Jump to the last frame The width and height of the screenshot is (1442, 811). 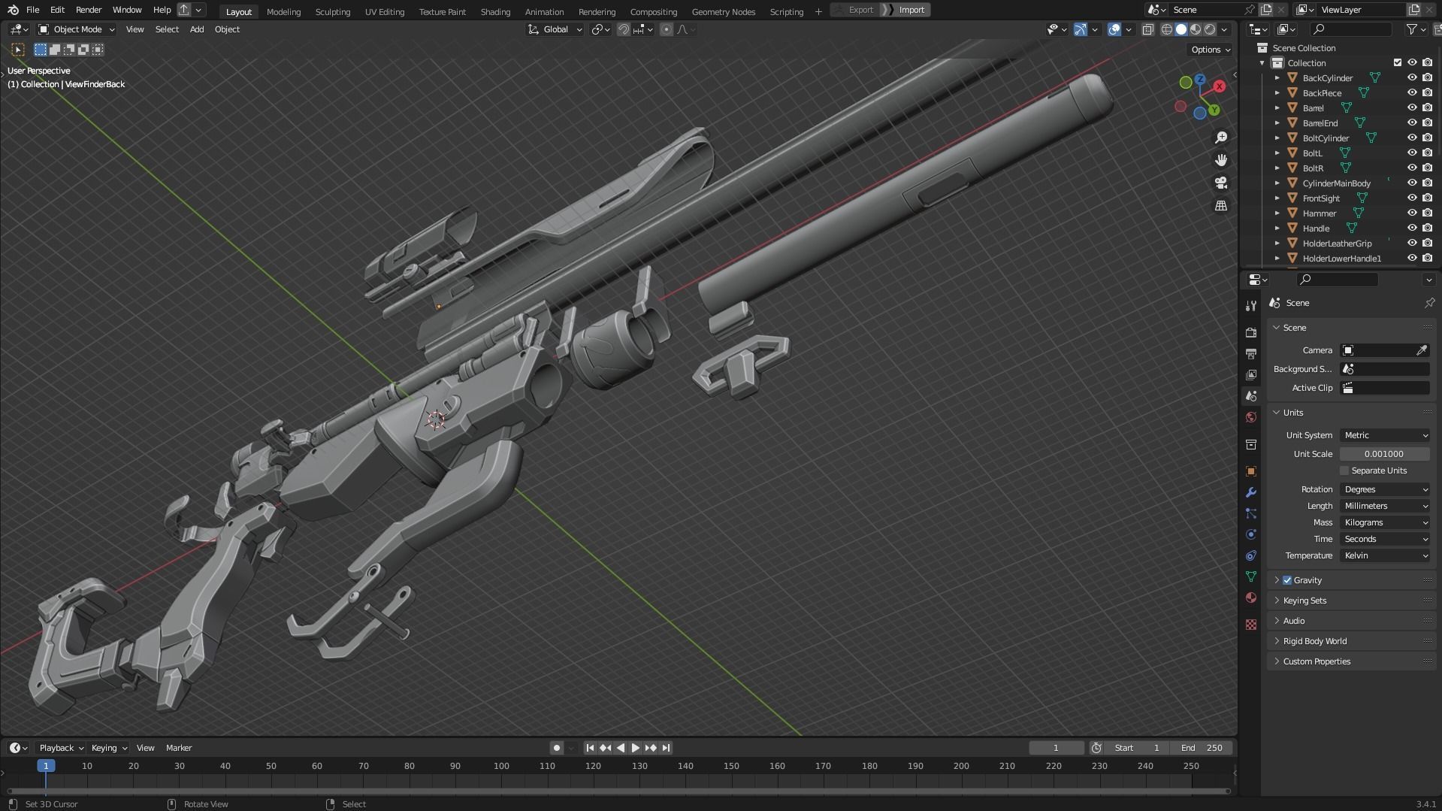(x=666, y=748)
